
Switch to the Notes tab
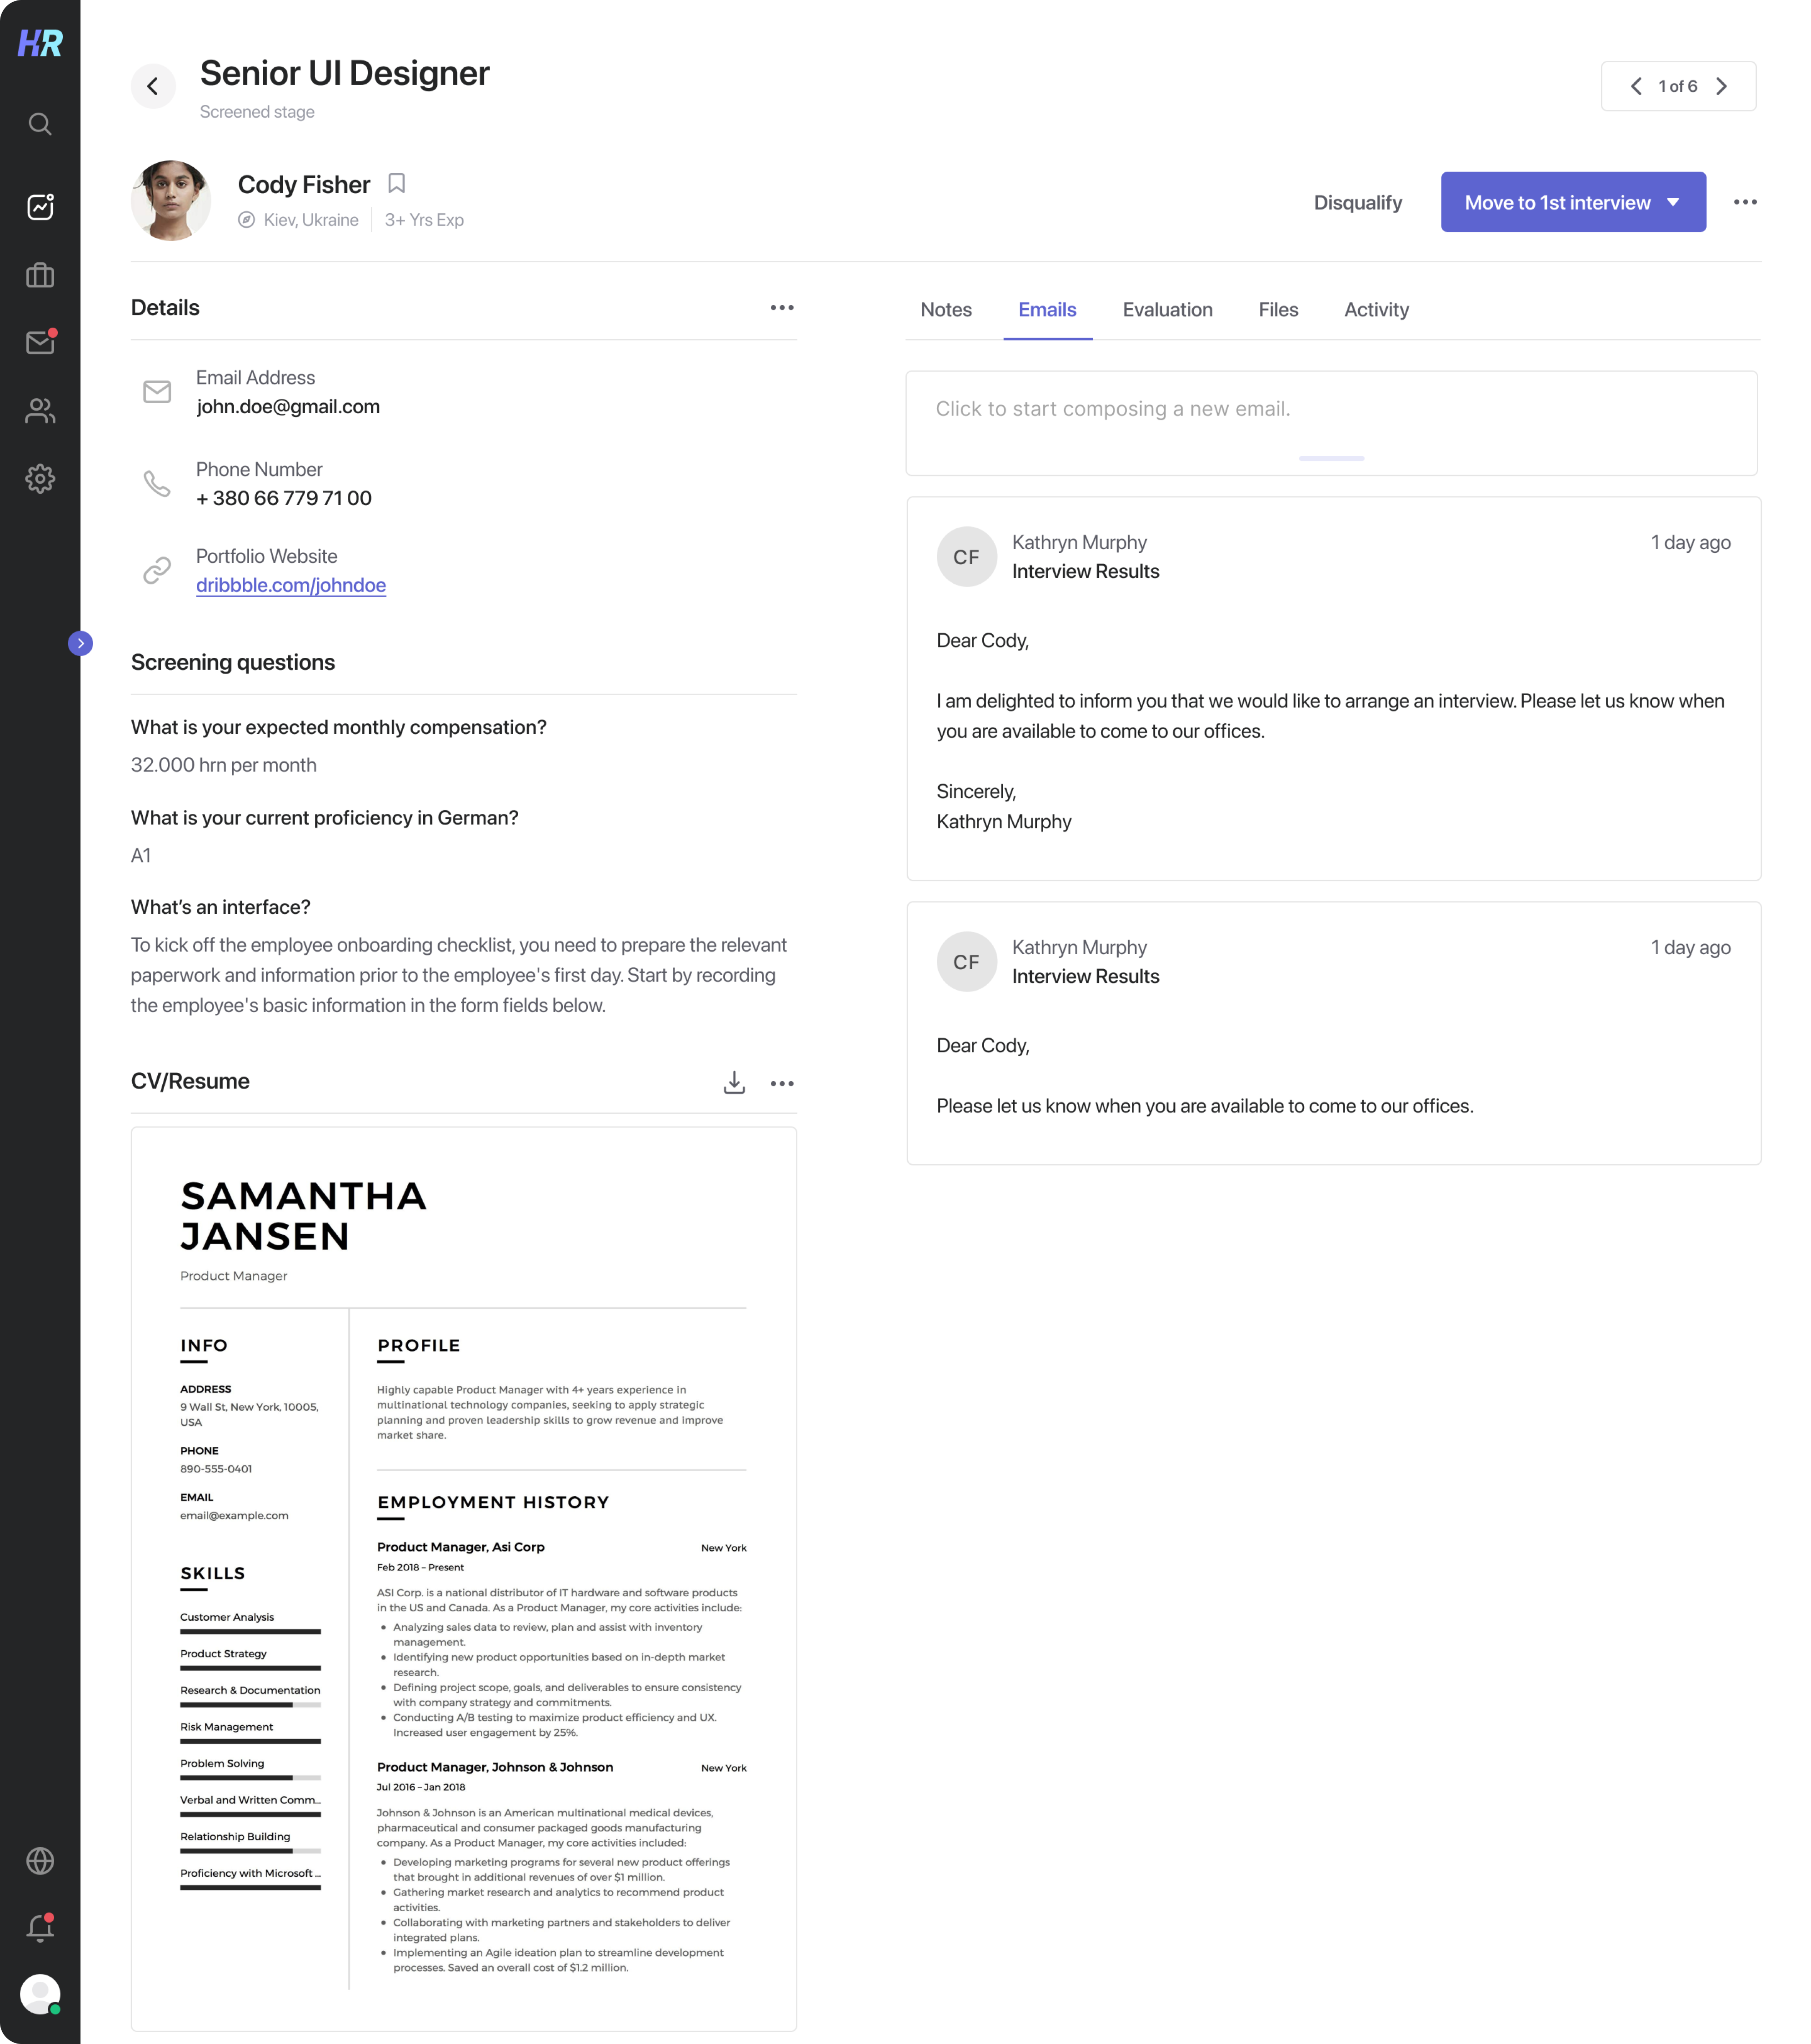click(x=945, y=310)
